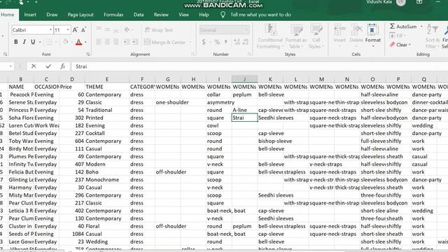Screen dimensions: 448x252
Task: Open Cell Styles gallery
Action: pos(316,36)
